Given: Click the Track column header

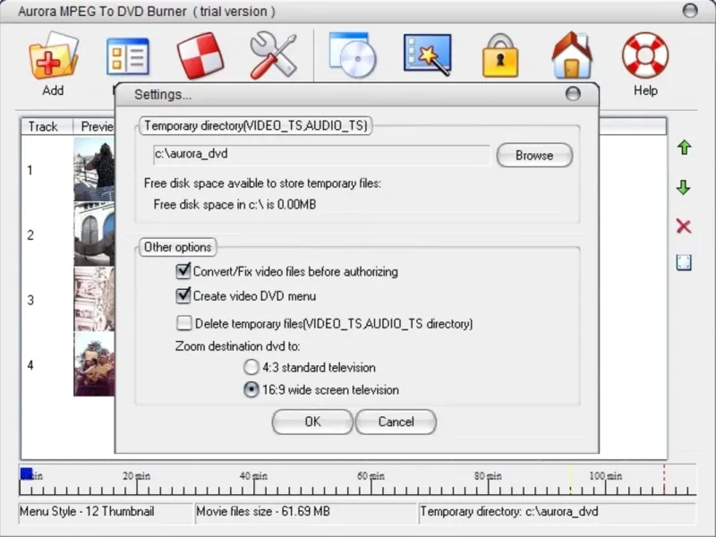Looking at the screenshot, I should (47, 126).
